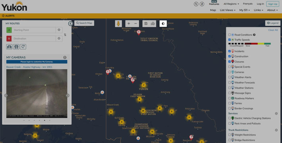Toggle the Legend button

click(273, 23)
